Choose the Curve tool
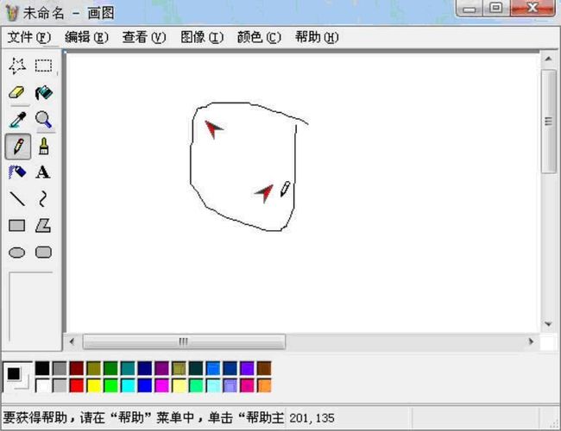Image resolution: width=561 pixels, height=431 pixels. coord(43,199)
